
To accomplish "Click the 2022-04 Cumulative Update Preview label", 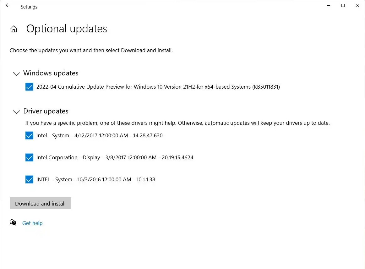I will click(158, 87).
